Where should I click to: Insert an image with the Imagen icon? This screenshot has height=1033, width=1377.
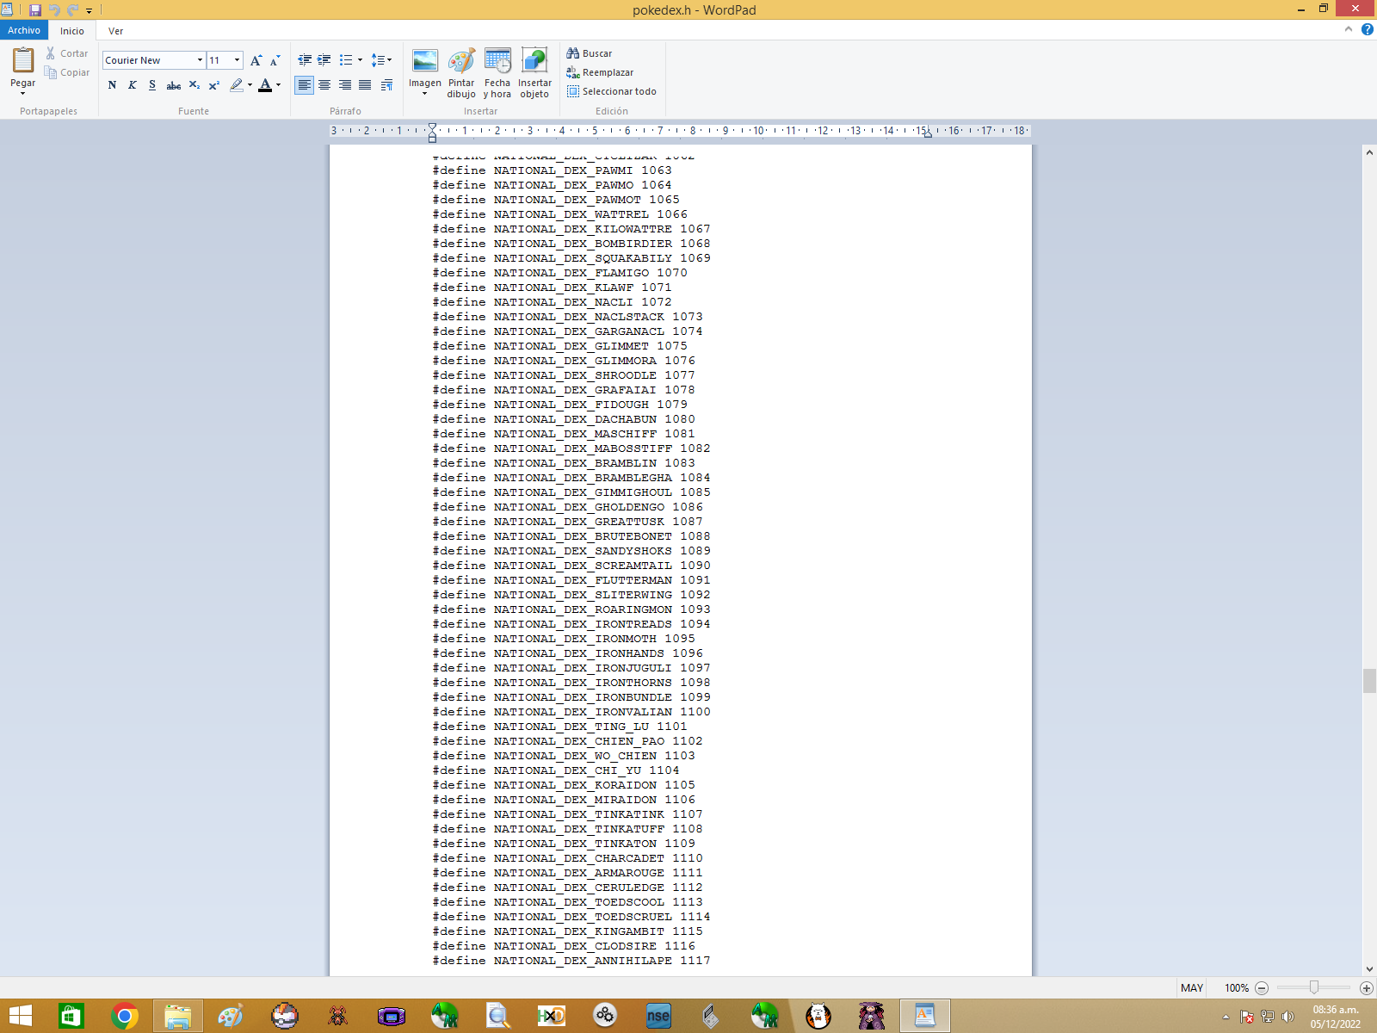click(x=425, y=62)
